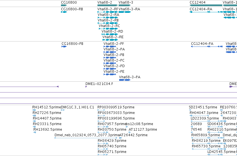This screenshot has width=237, height=156.
Task: Click the Vha68-2-RC transcript label
Action: click(x=109, y=26)
